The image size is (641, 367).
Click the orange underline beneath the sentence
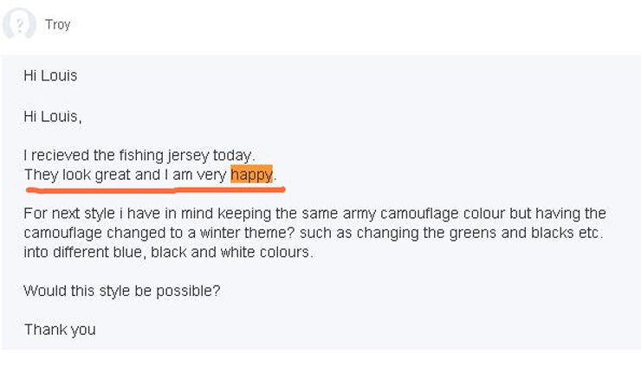point(155,190)
